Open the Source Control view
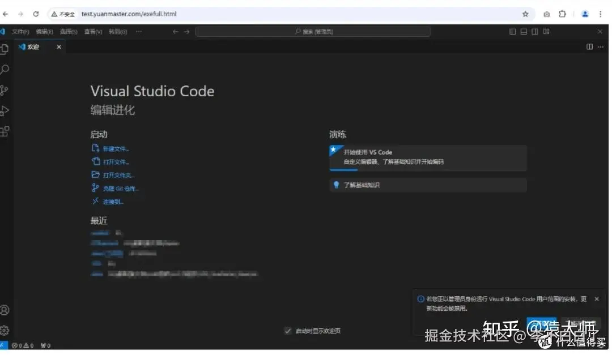The width and height of the screenshot is (612, 355). pyautogui.click(x=5, y=90)
